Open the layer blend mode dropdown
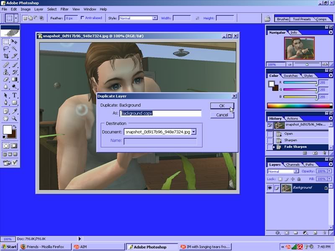The width and height of the screenshot is (335, 251). click(x=296, y=171)
